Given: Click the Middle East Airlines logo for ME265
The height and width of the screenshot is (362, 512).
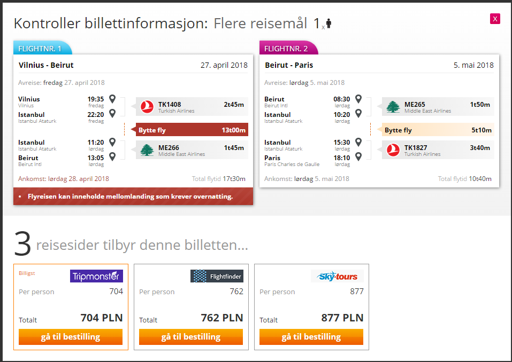Looking at the screenshot, I should click(x=393, y=107).
